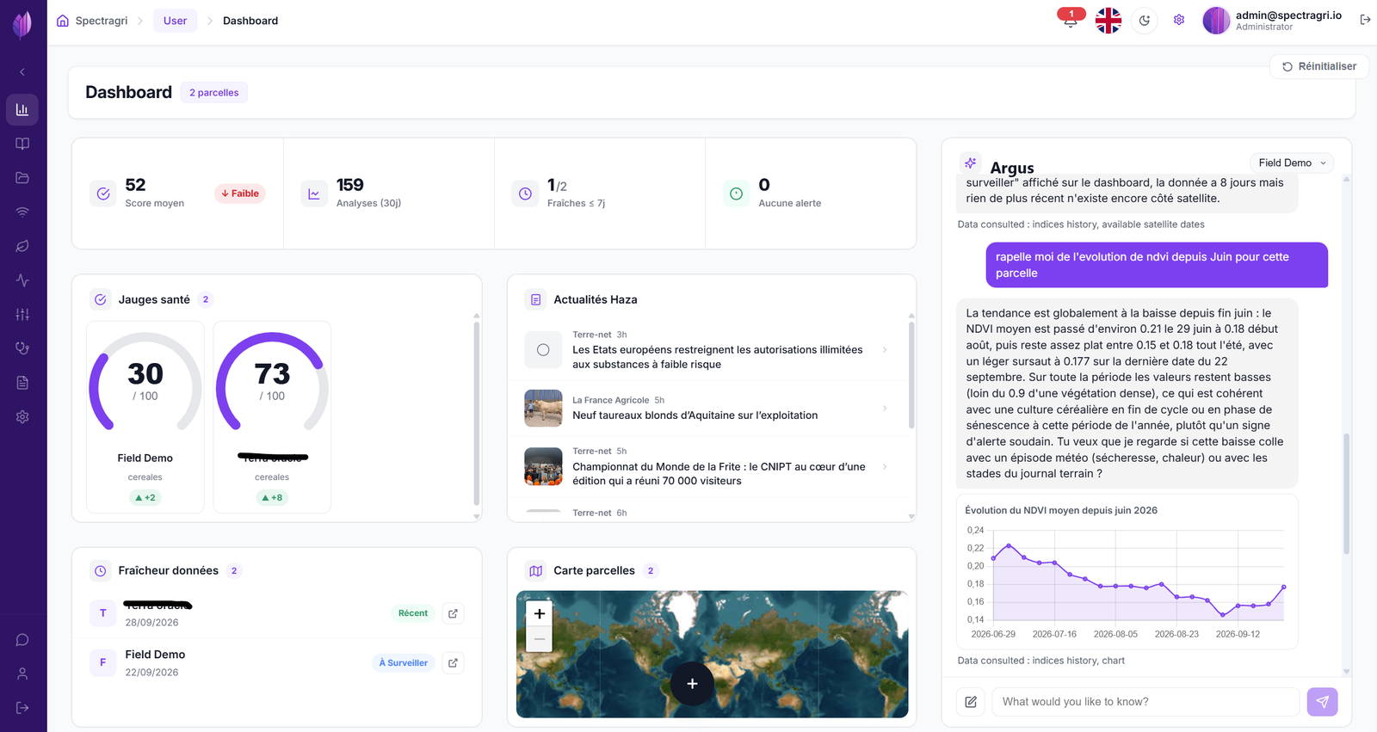Select the pulse activity icon in sidebar
Screen dimensions: 1377x732
22,280
